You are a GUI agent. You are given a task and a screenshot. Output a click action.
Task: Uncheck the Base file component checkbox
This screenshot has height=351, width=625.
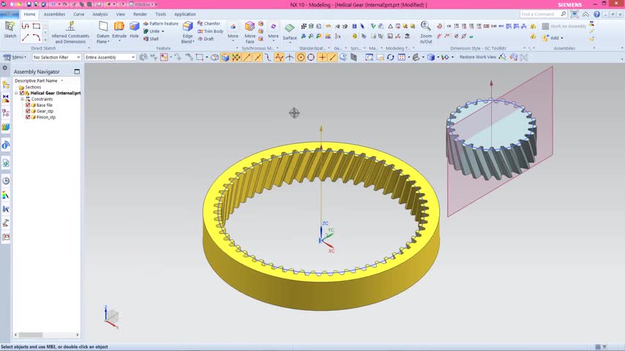point(28,105)
